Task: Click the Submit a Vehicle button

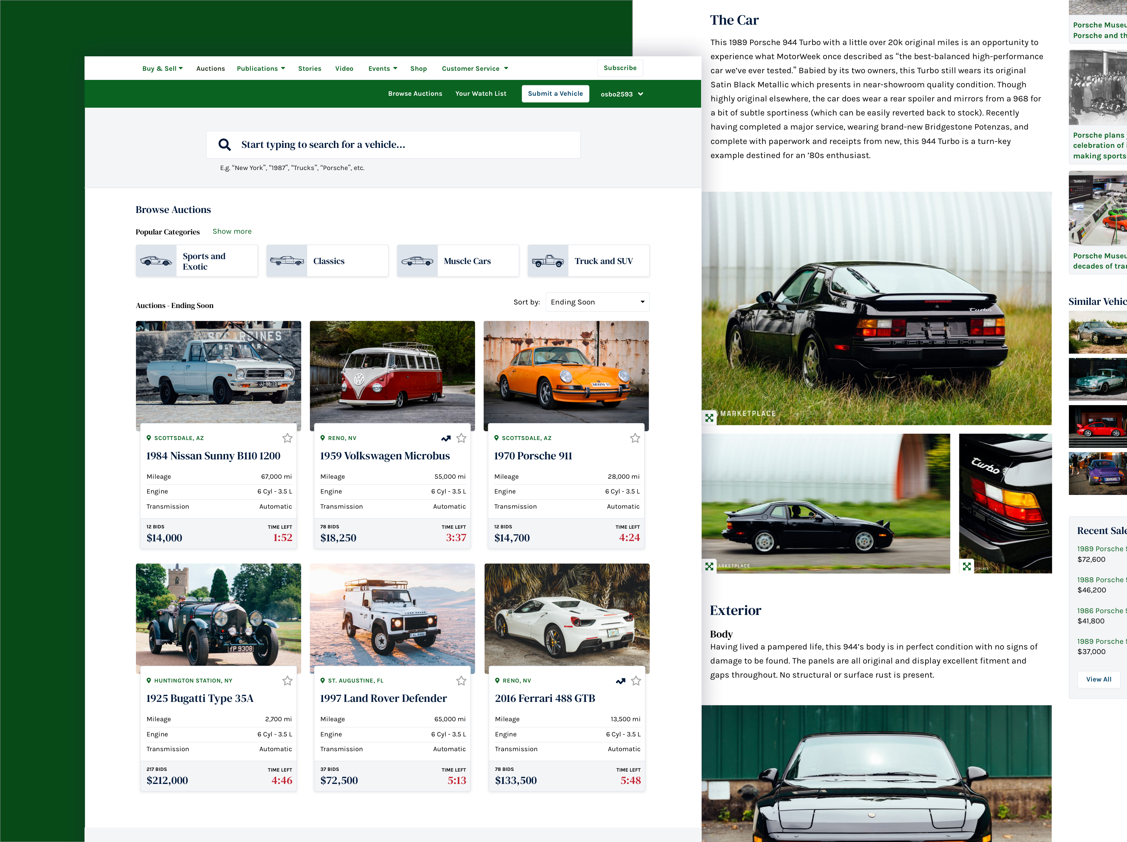Action: click(555, 94)
